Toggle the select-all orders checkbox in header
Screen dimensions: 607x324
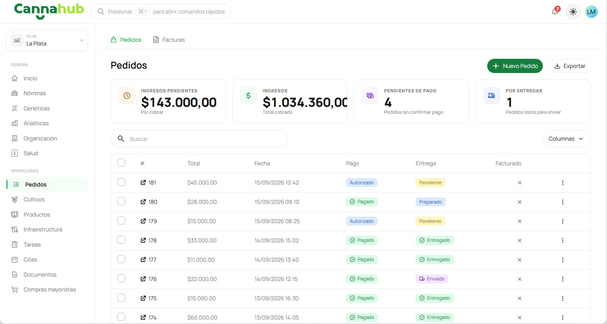tap(121, 163)
